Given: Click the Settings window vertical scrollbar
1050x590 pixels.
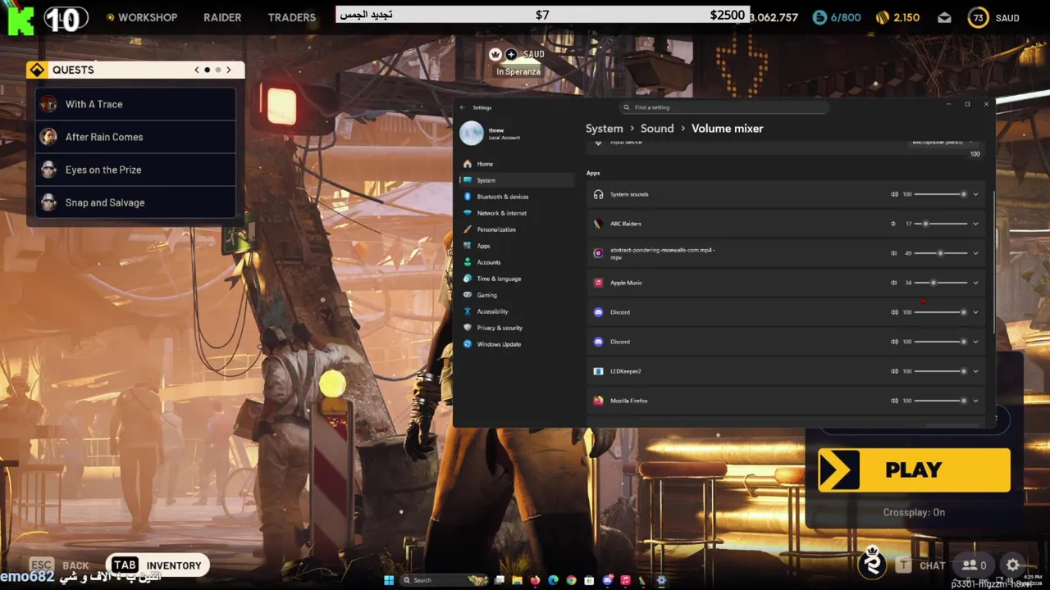Looking at the screenshot, I should pos(994,262).
